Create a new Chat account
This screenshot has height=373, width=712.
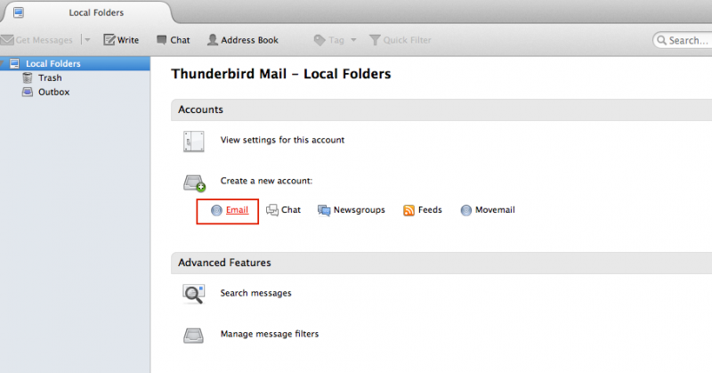point(291,210)
